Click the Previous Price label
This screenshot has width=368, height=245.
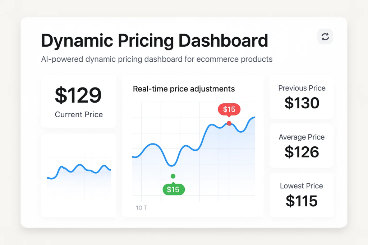tap(302, 88)
